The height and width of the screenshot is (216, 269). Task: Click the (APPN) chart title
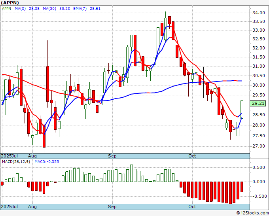coord(10,3)
